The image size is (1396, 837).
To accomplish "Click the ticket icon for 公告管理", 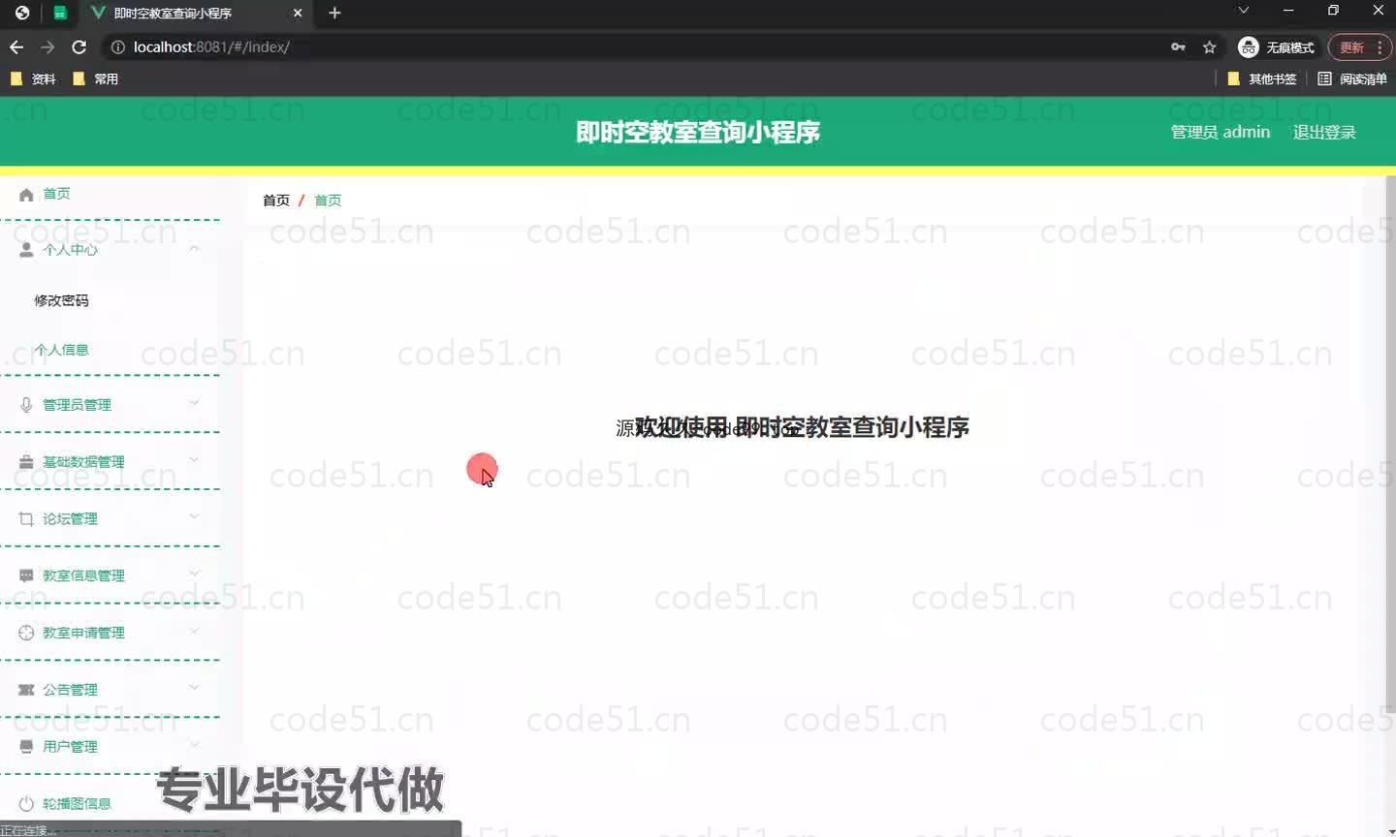I will coord(26,690).
